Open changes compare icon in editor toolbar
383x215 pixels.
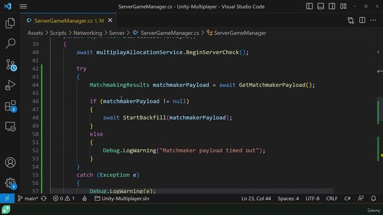click(x=351, y=20)
